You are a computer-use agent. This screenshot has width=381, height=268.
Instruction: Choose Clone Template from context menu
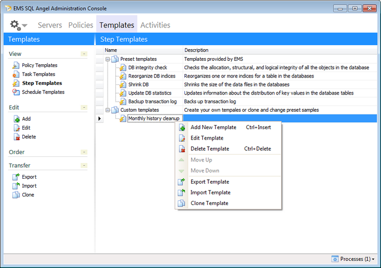pos(228,203)
